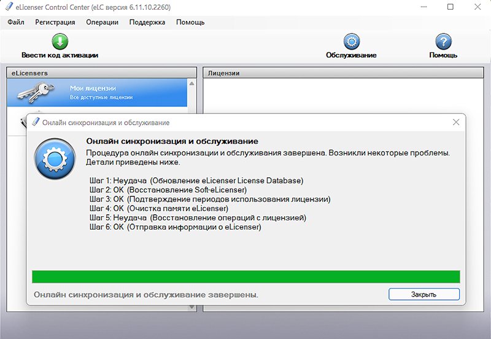Click 'Шаг 5: Неудача' line

click(x=198, y=217)
